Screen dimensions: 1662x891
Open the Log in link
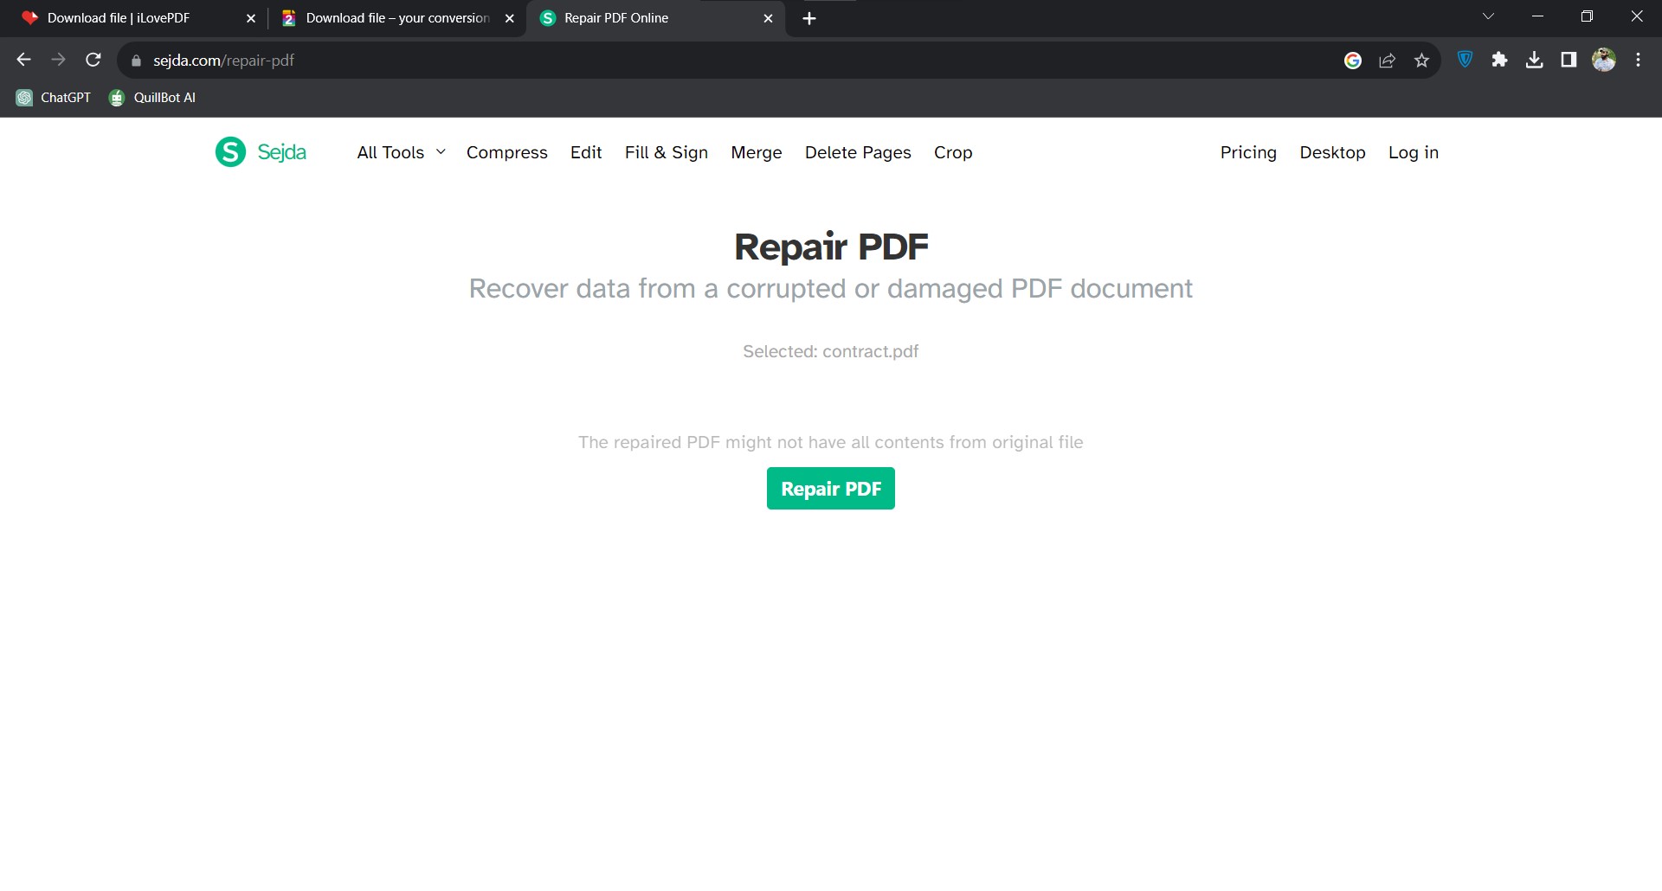click(1413, 152)
